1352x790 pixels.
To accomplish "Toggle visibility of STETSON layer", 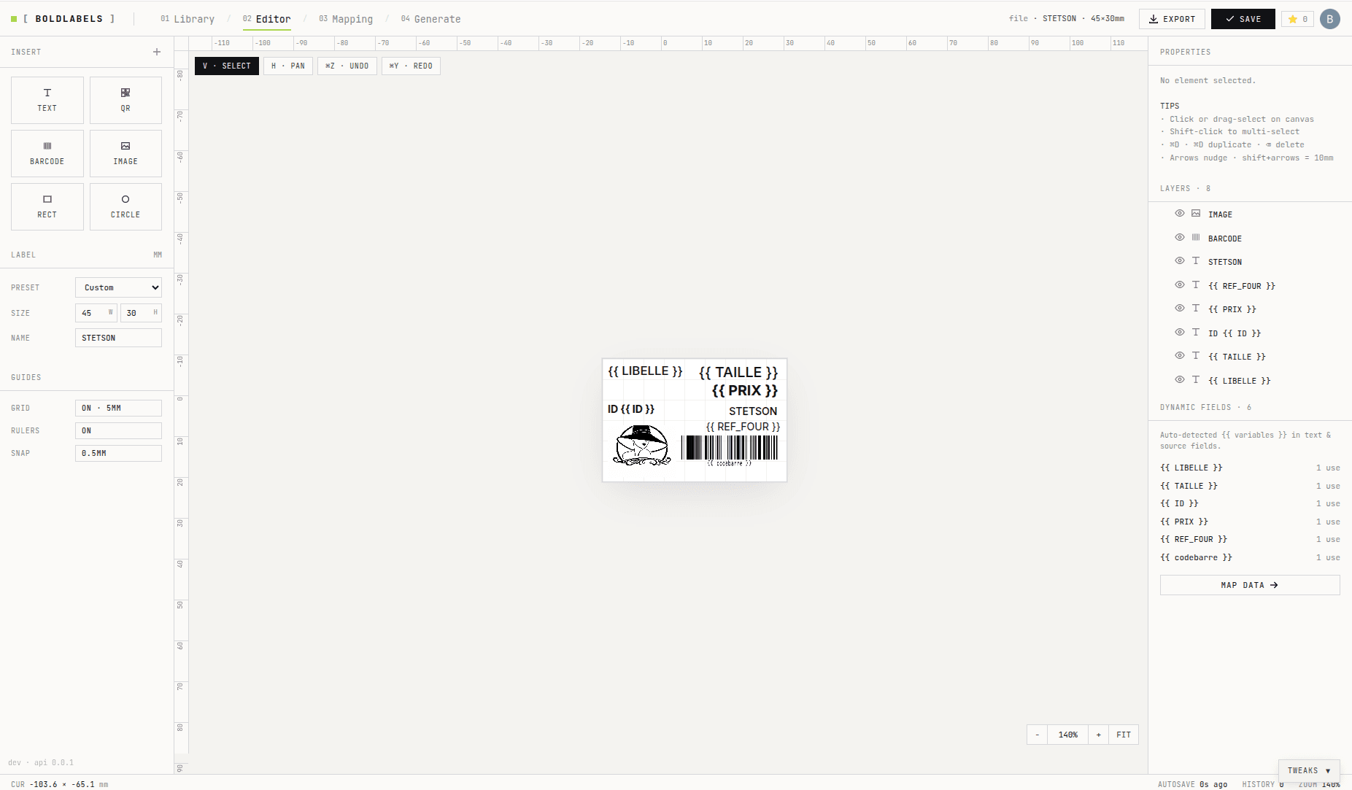I will (x=1180, y=261).
